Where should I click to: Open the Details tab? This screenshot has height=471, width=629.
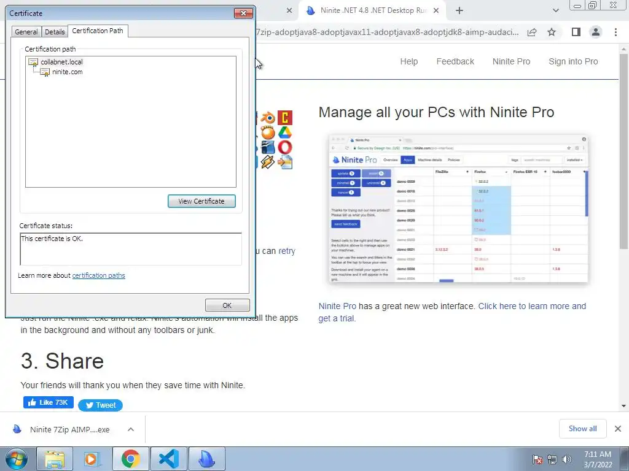(x=55, y=32)
